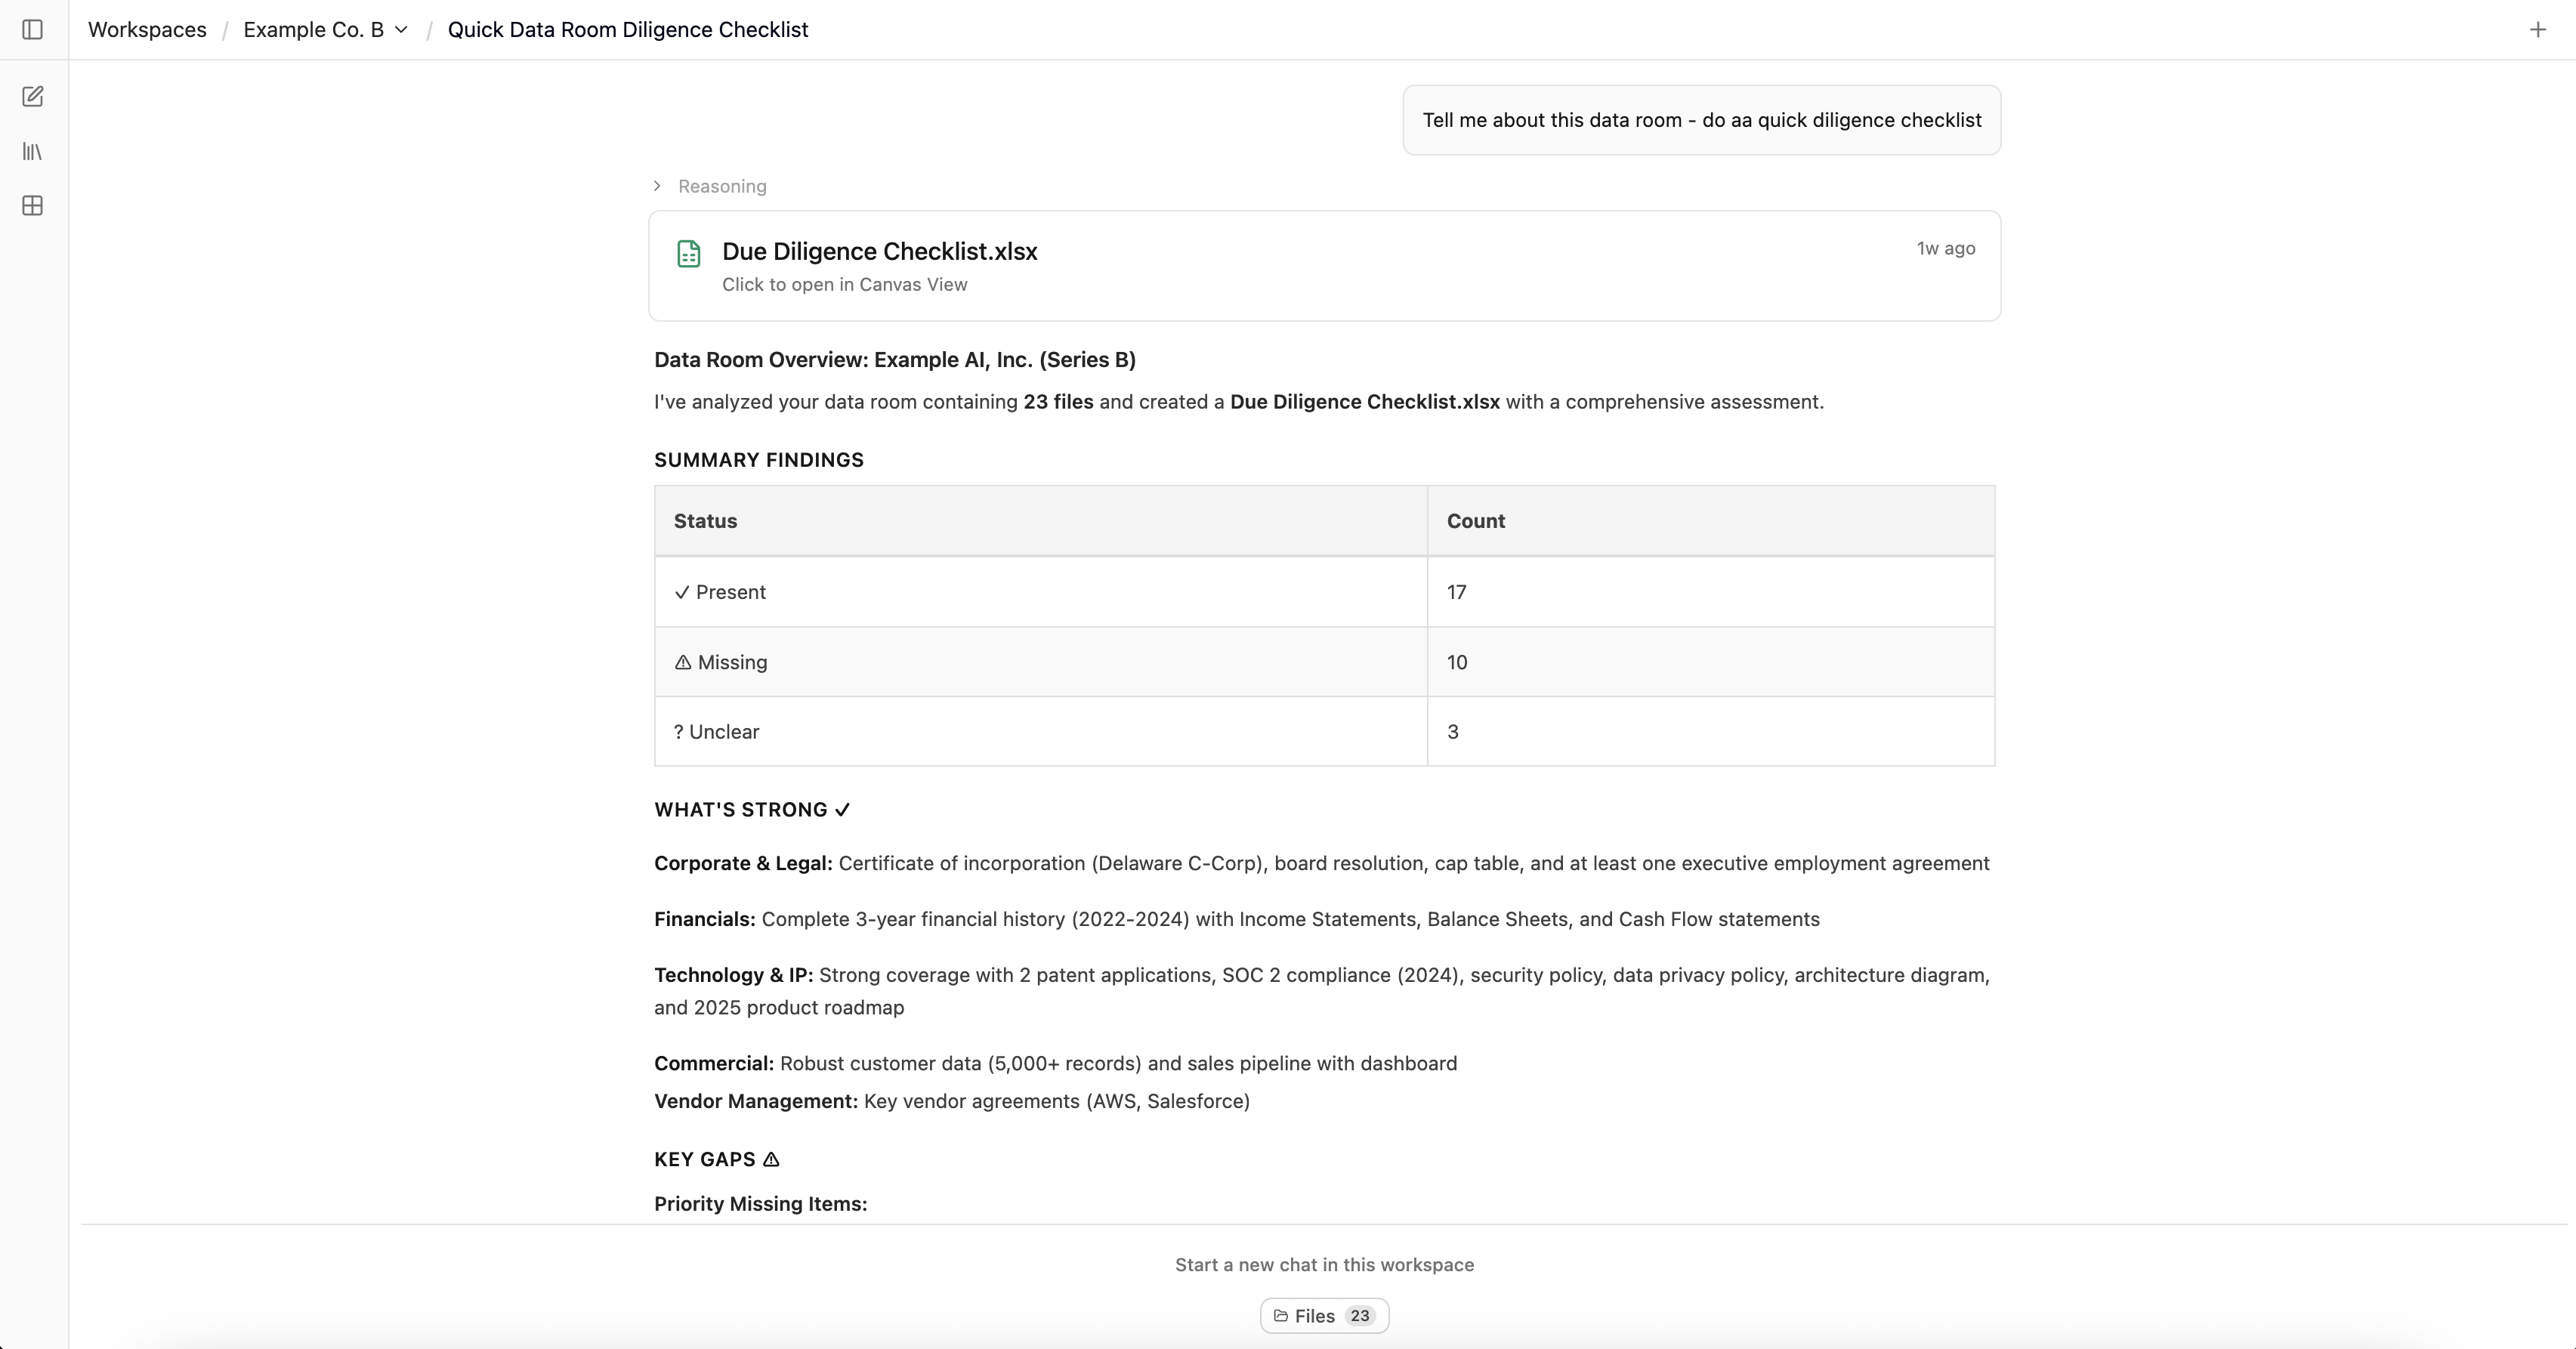Click the folder icon inside the Files button
Image resolution: width=2576 pixels, height=1349 pixels.
tap(1283, 1316)
